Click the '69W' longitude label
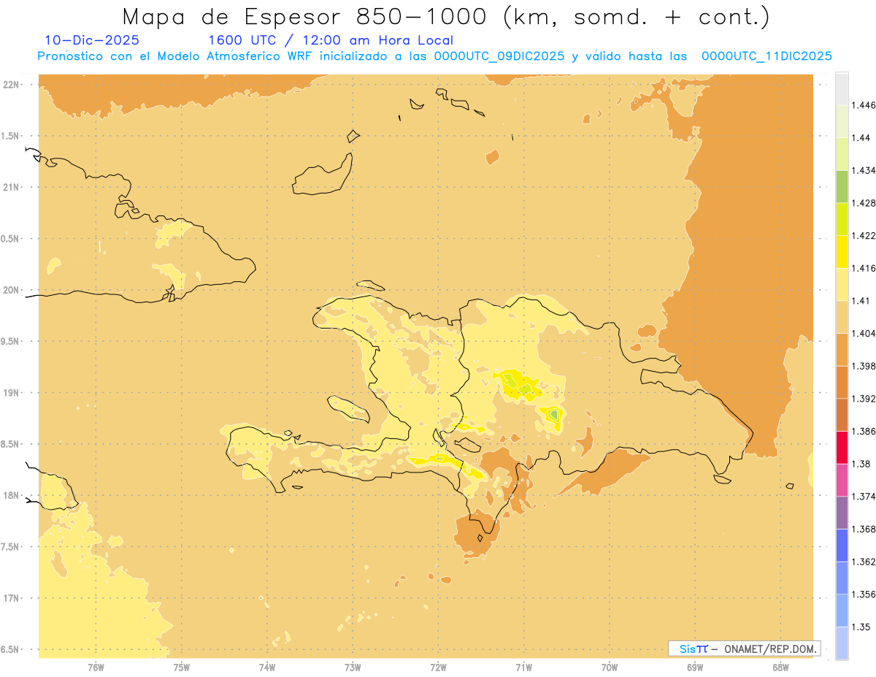This screenshot has width=876, height=677. (695, 668)
